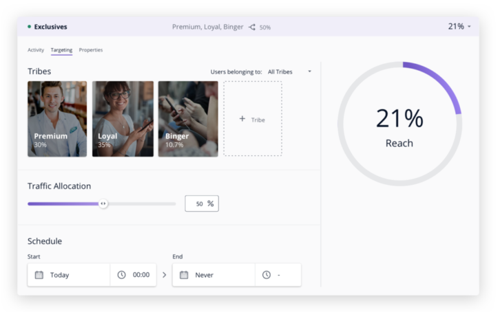Click the Tribes section heading
Image resolution: width=500 pixels, height=312 pixels.
39,71
